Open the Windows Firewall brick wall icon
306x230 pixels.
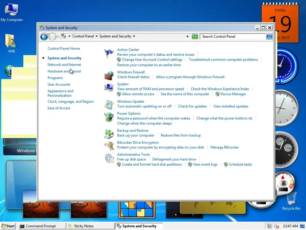(109, 76)
